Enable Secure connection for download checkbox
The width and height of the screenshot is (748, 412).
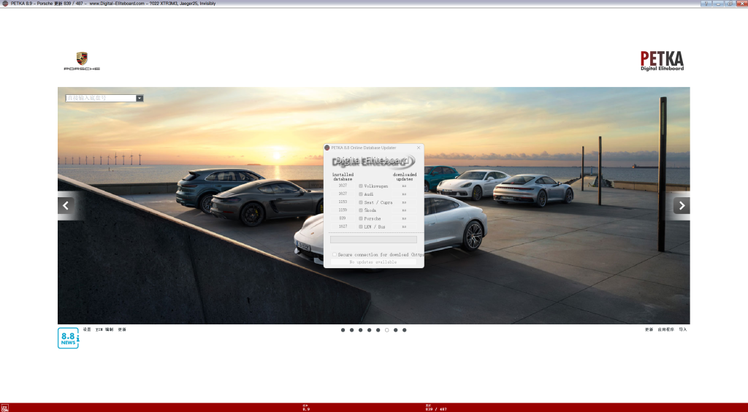[335, 255]
